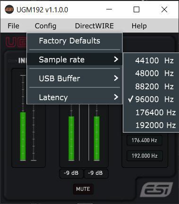The image size is (179, 204).
Task: Toggle the MUTE button
Action: coord(83,189)
